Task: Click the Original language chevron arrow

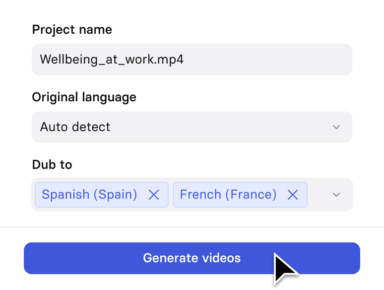Action: coord(336,127)
